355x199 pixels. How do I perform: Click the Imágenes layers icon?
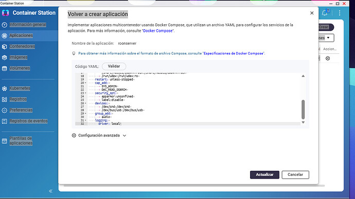click(5, 57)
